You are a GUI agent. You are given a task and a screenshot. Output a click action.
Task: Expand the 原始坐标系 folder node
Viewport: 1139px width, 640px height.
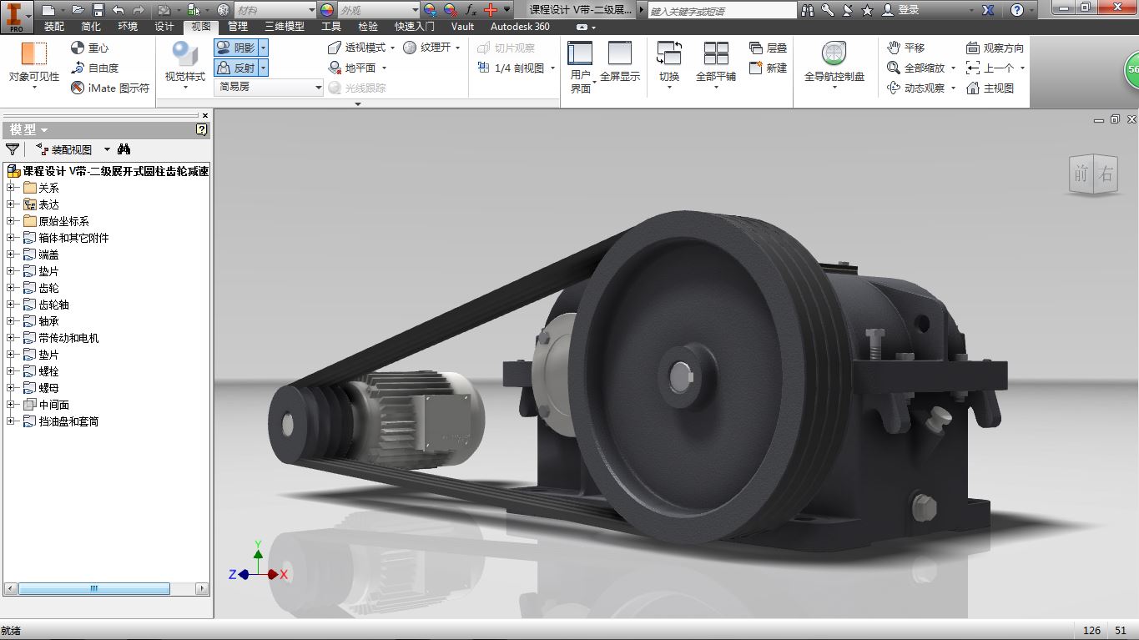[12, 221]
